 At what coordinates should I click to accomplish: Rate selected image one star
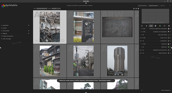(x=47, y=40)
